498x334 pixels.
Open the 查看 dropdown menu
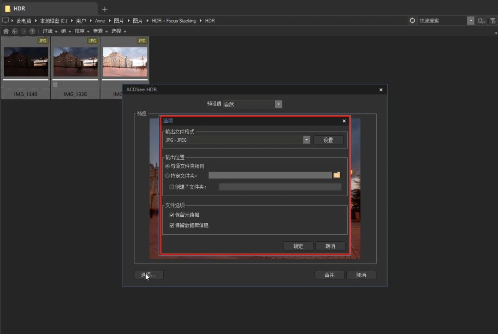tap(101, 31)
